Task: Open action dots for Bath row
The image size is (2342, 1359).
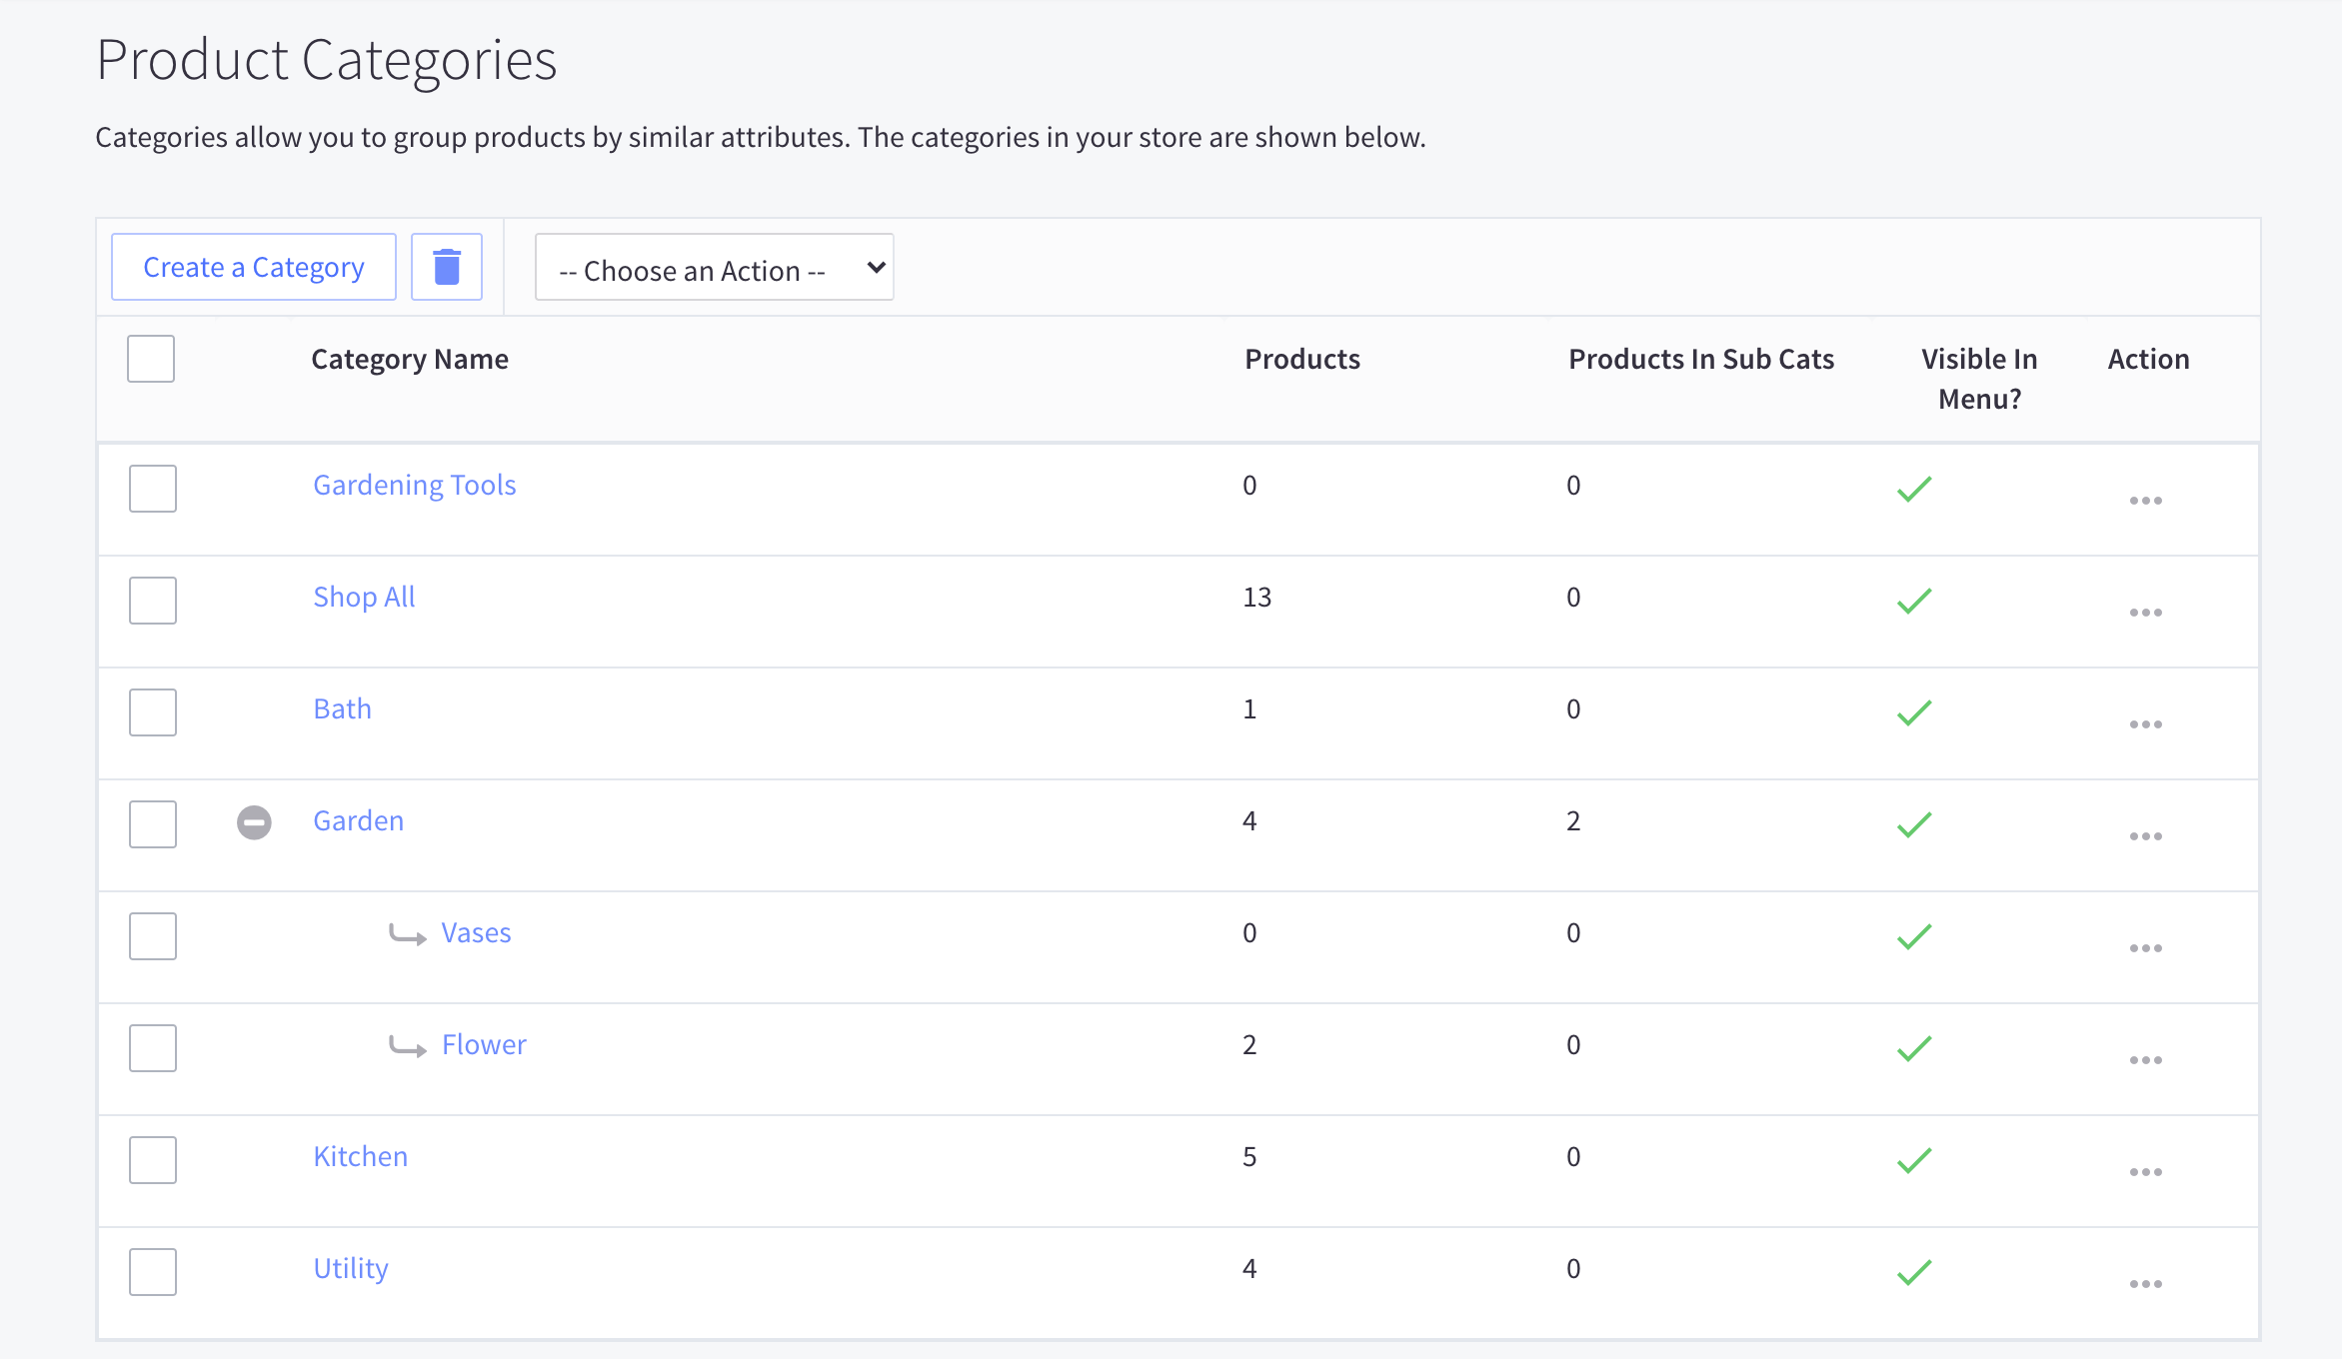Action: pyautogui.click(x=2145, y=723)
